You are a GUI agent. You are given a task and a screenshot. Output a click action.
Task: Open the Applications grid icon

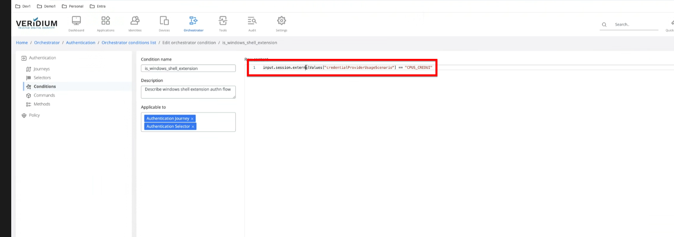pyautogui.click(x=105, y=21)
